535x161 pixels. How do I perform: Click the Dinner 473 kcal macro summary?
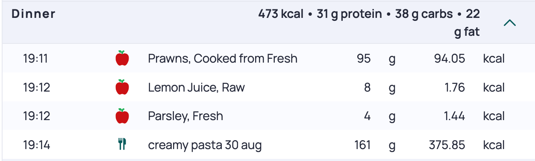point(369,23)
